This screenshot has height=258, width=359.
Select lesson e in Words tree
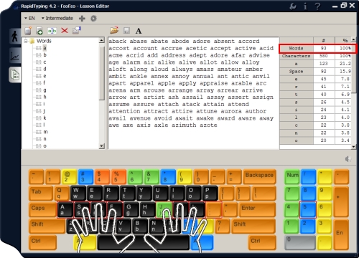[45, 76]
